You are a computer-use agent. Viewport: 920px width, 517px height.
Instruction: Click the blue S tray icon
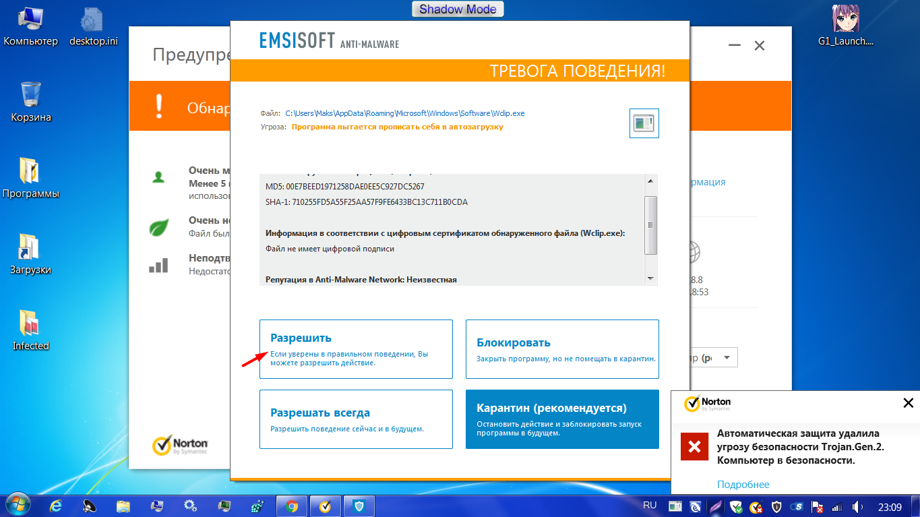click(x=797, y=506)
